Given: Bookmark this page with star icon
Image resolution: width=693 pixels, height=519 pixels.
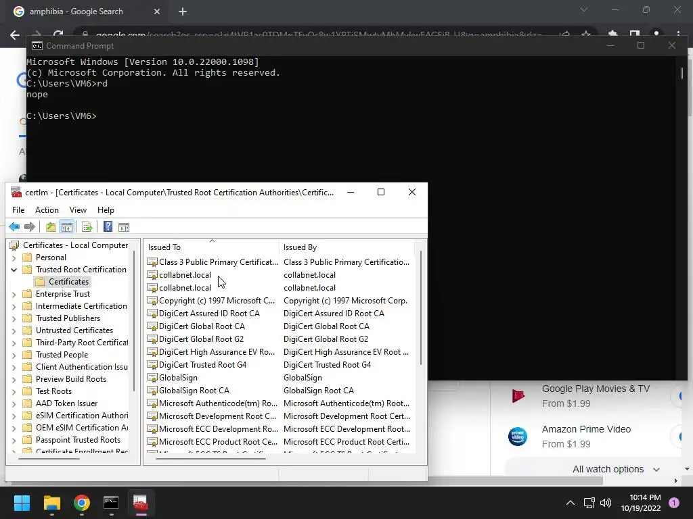Looking at the screenshot, I should [585, 34].
